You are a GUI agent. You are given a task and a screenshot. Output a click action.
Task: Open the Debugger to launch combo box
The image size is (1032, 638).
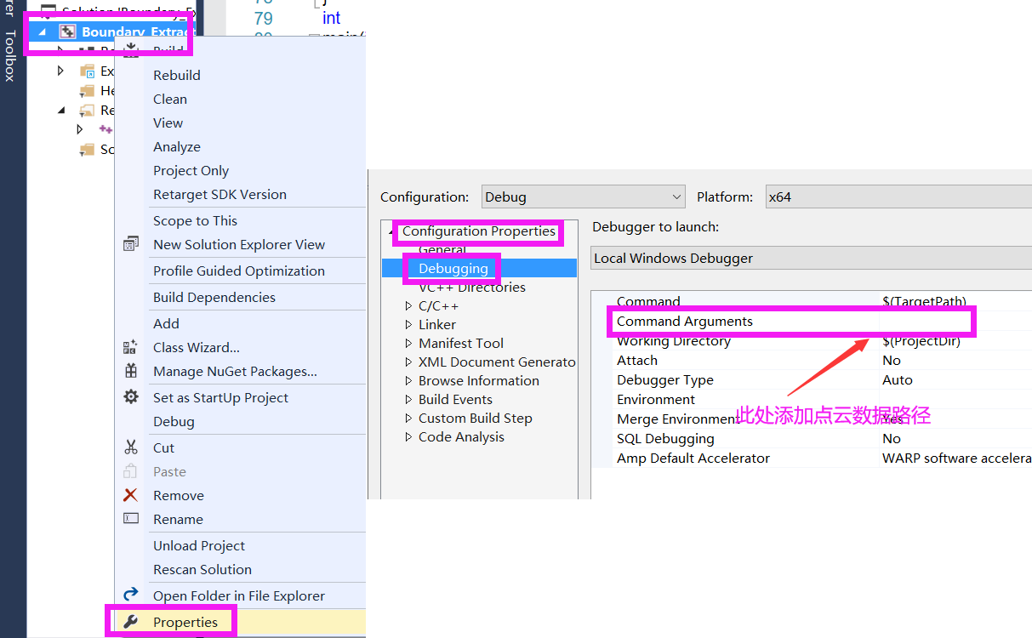[x=811, y=258]
